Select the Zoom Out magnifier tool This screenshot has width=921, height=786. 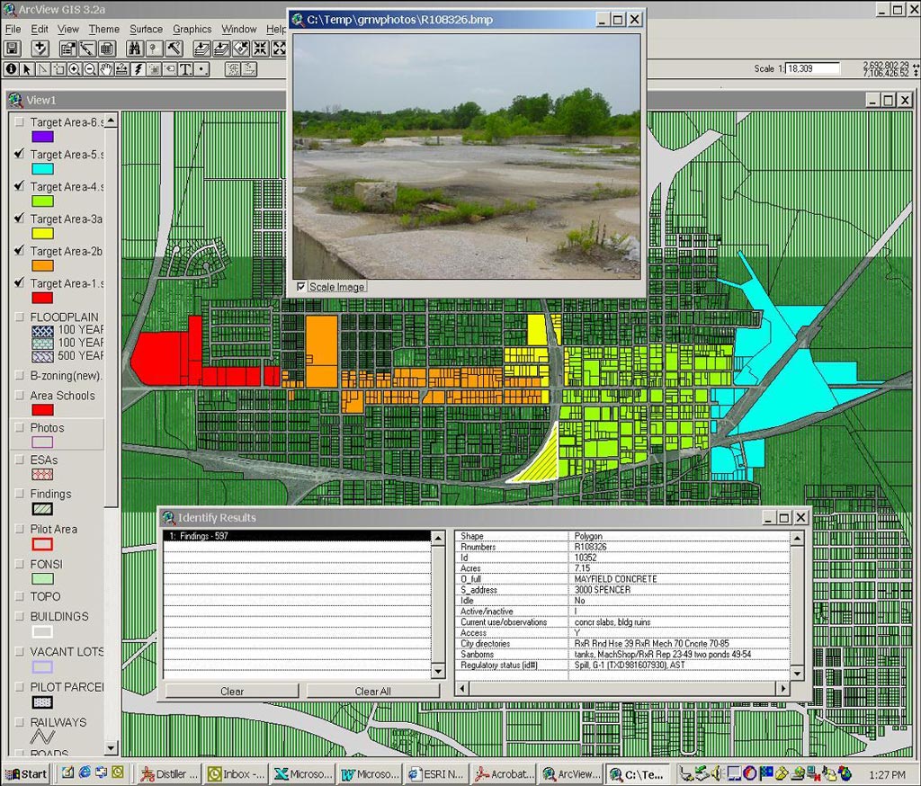click(91, 69)
